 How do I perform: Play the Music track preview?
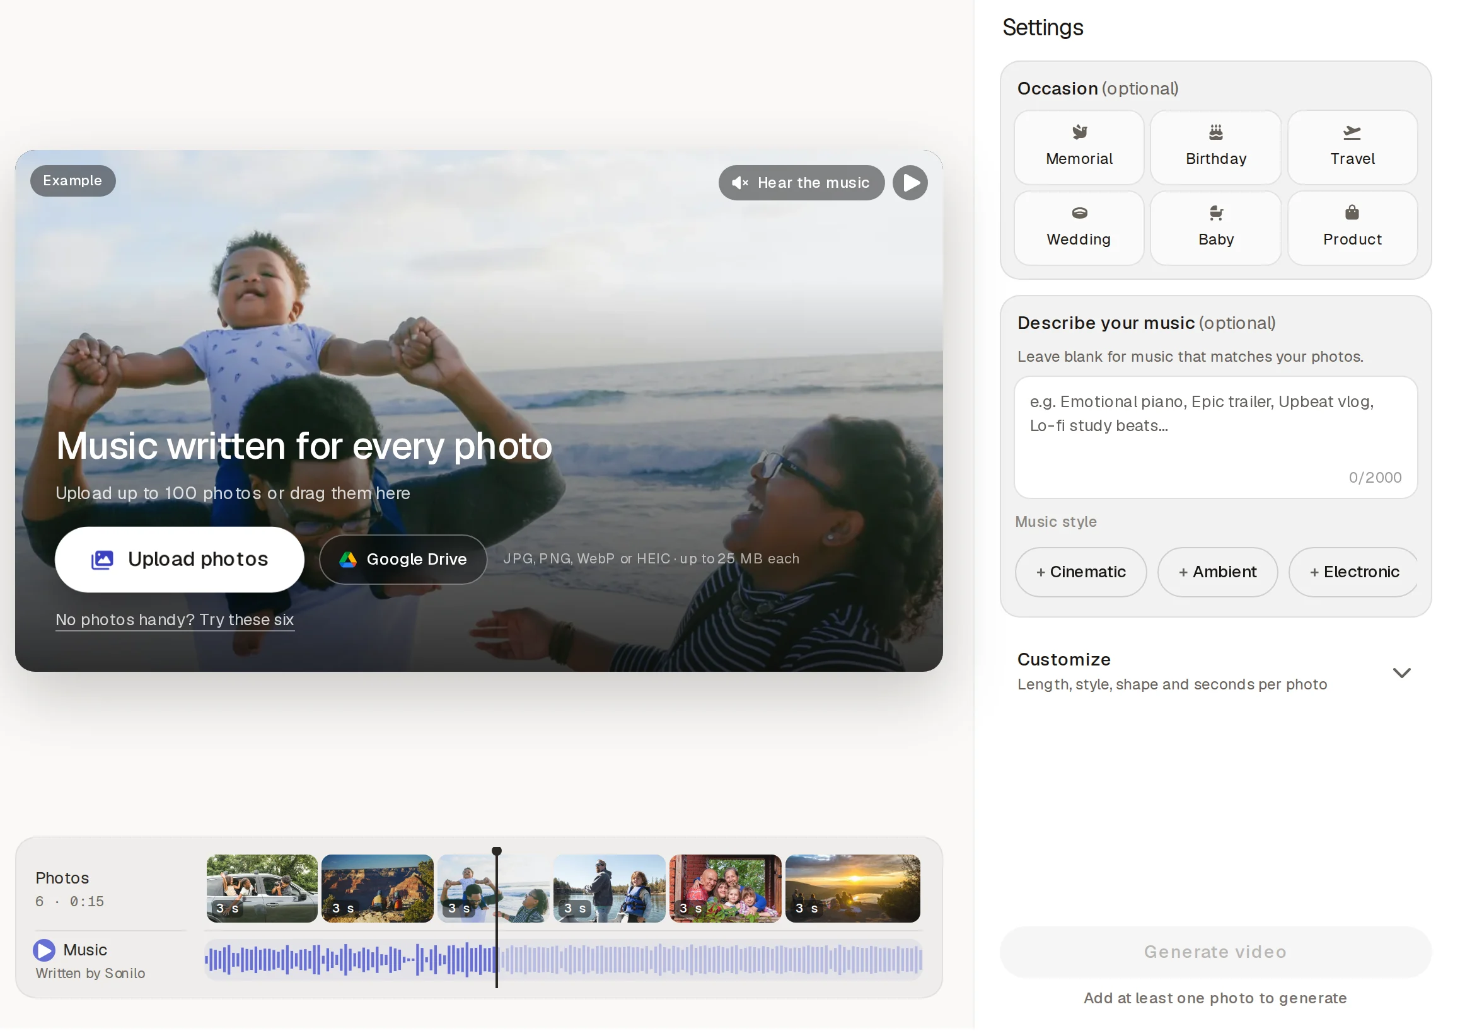pyautogui.click(x=44, y=952)
